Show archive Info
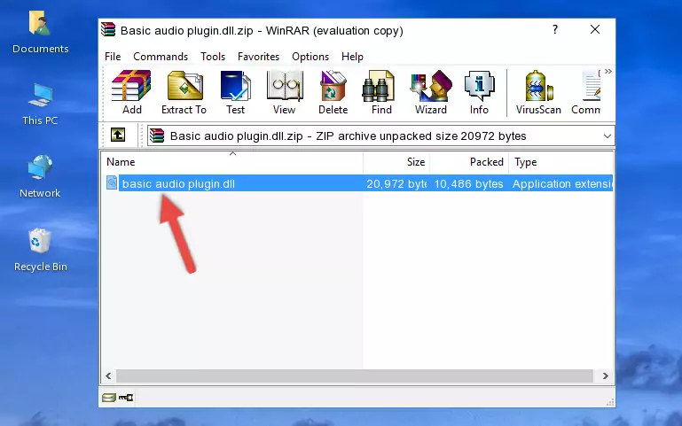The height and width of the screenshot is (426, 682). point(479,92)
